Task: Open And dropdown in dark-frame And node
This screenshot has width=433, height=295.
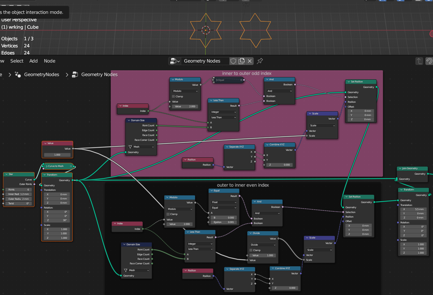Action: (x=267, y=213)
